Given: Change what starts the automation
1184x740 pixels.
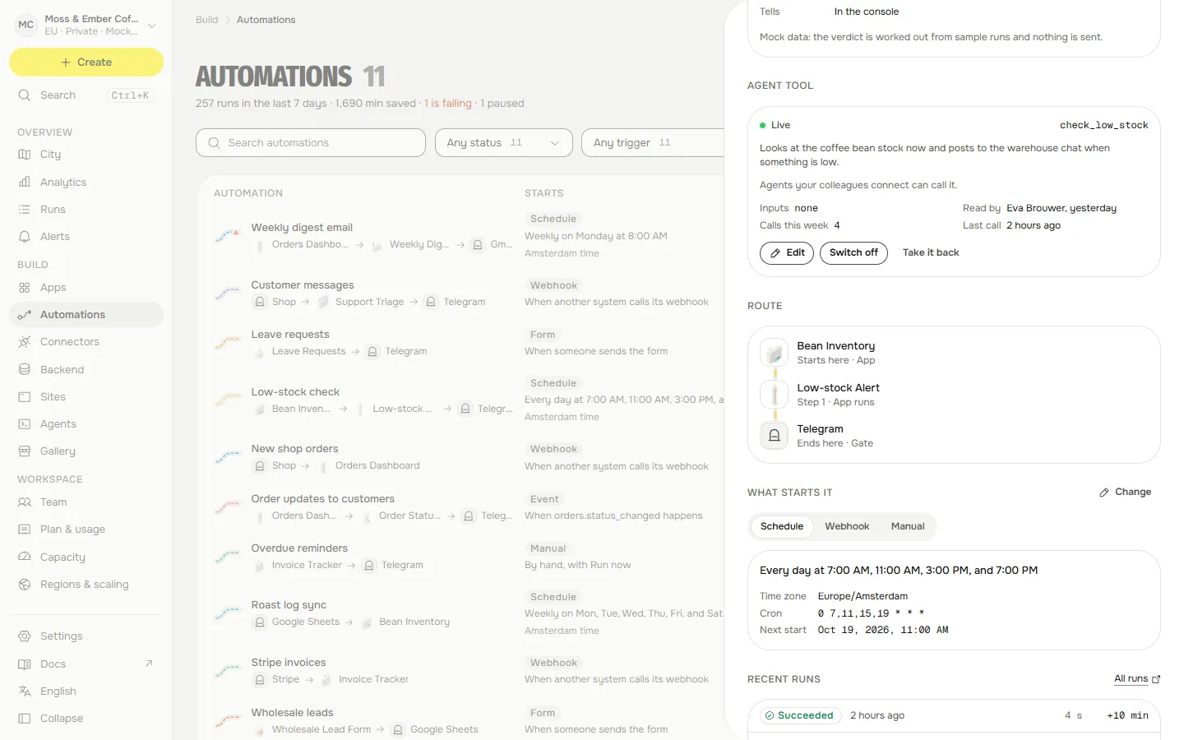Looking at the screenshot, I should pyautogui.click(x=1126, y=493).
